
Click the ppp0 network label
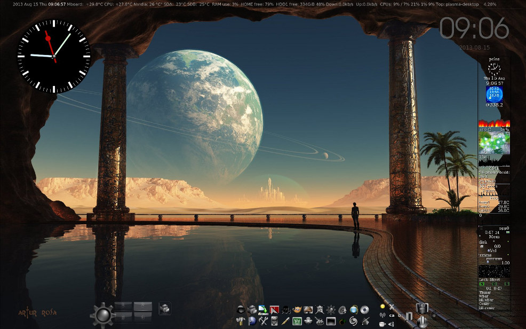504,228
